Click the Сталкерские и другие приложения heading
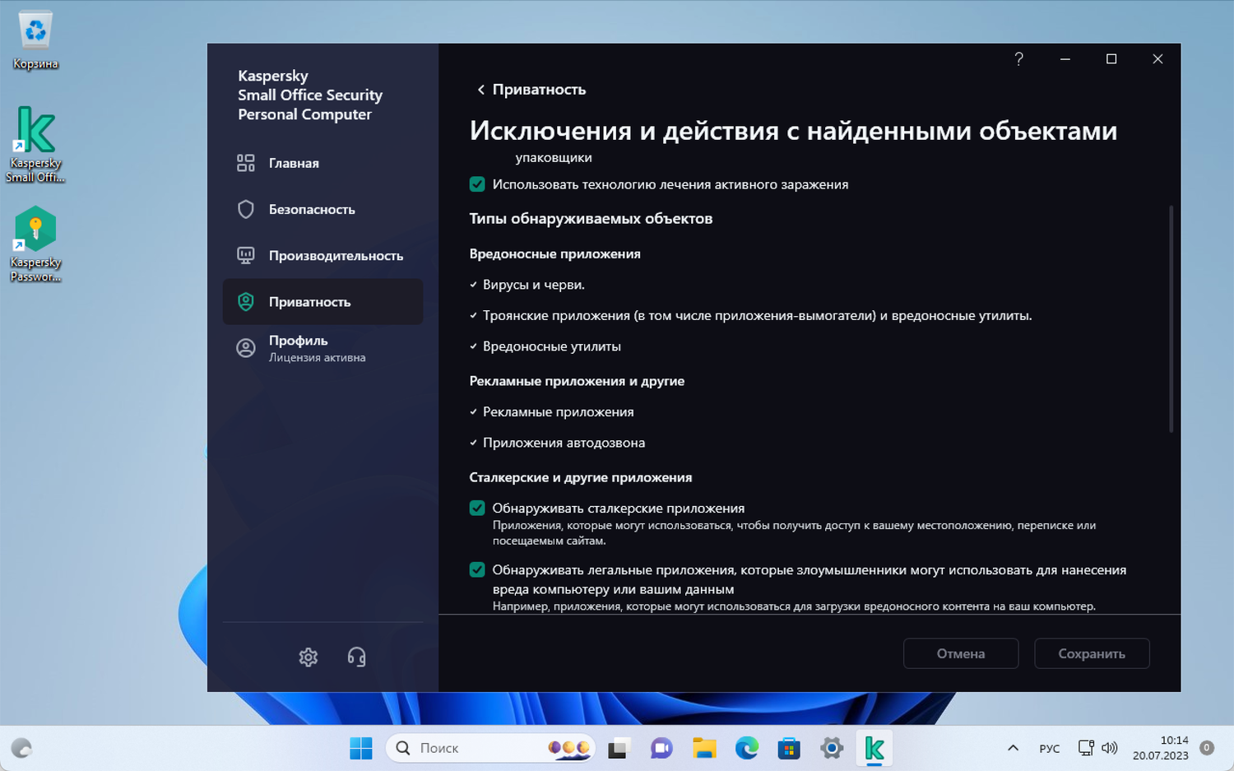The width and height of the screenshot is (1234, 771). coord(581,477)
